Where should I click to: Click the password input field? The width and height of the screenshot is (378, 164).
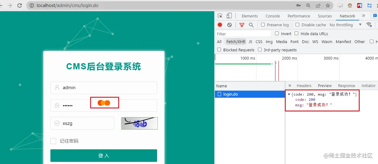104,105
